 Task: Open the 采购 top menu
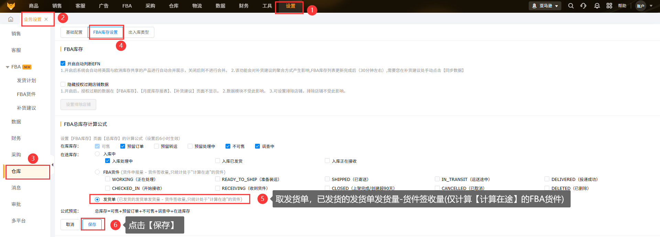point(150,6)
